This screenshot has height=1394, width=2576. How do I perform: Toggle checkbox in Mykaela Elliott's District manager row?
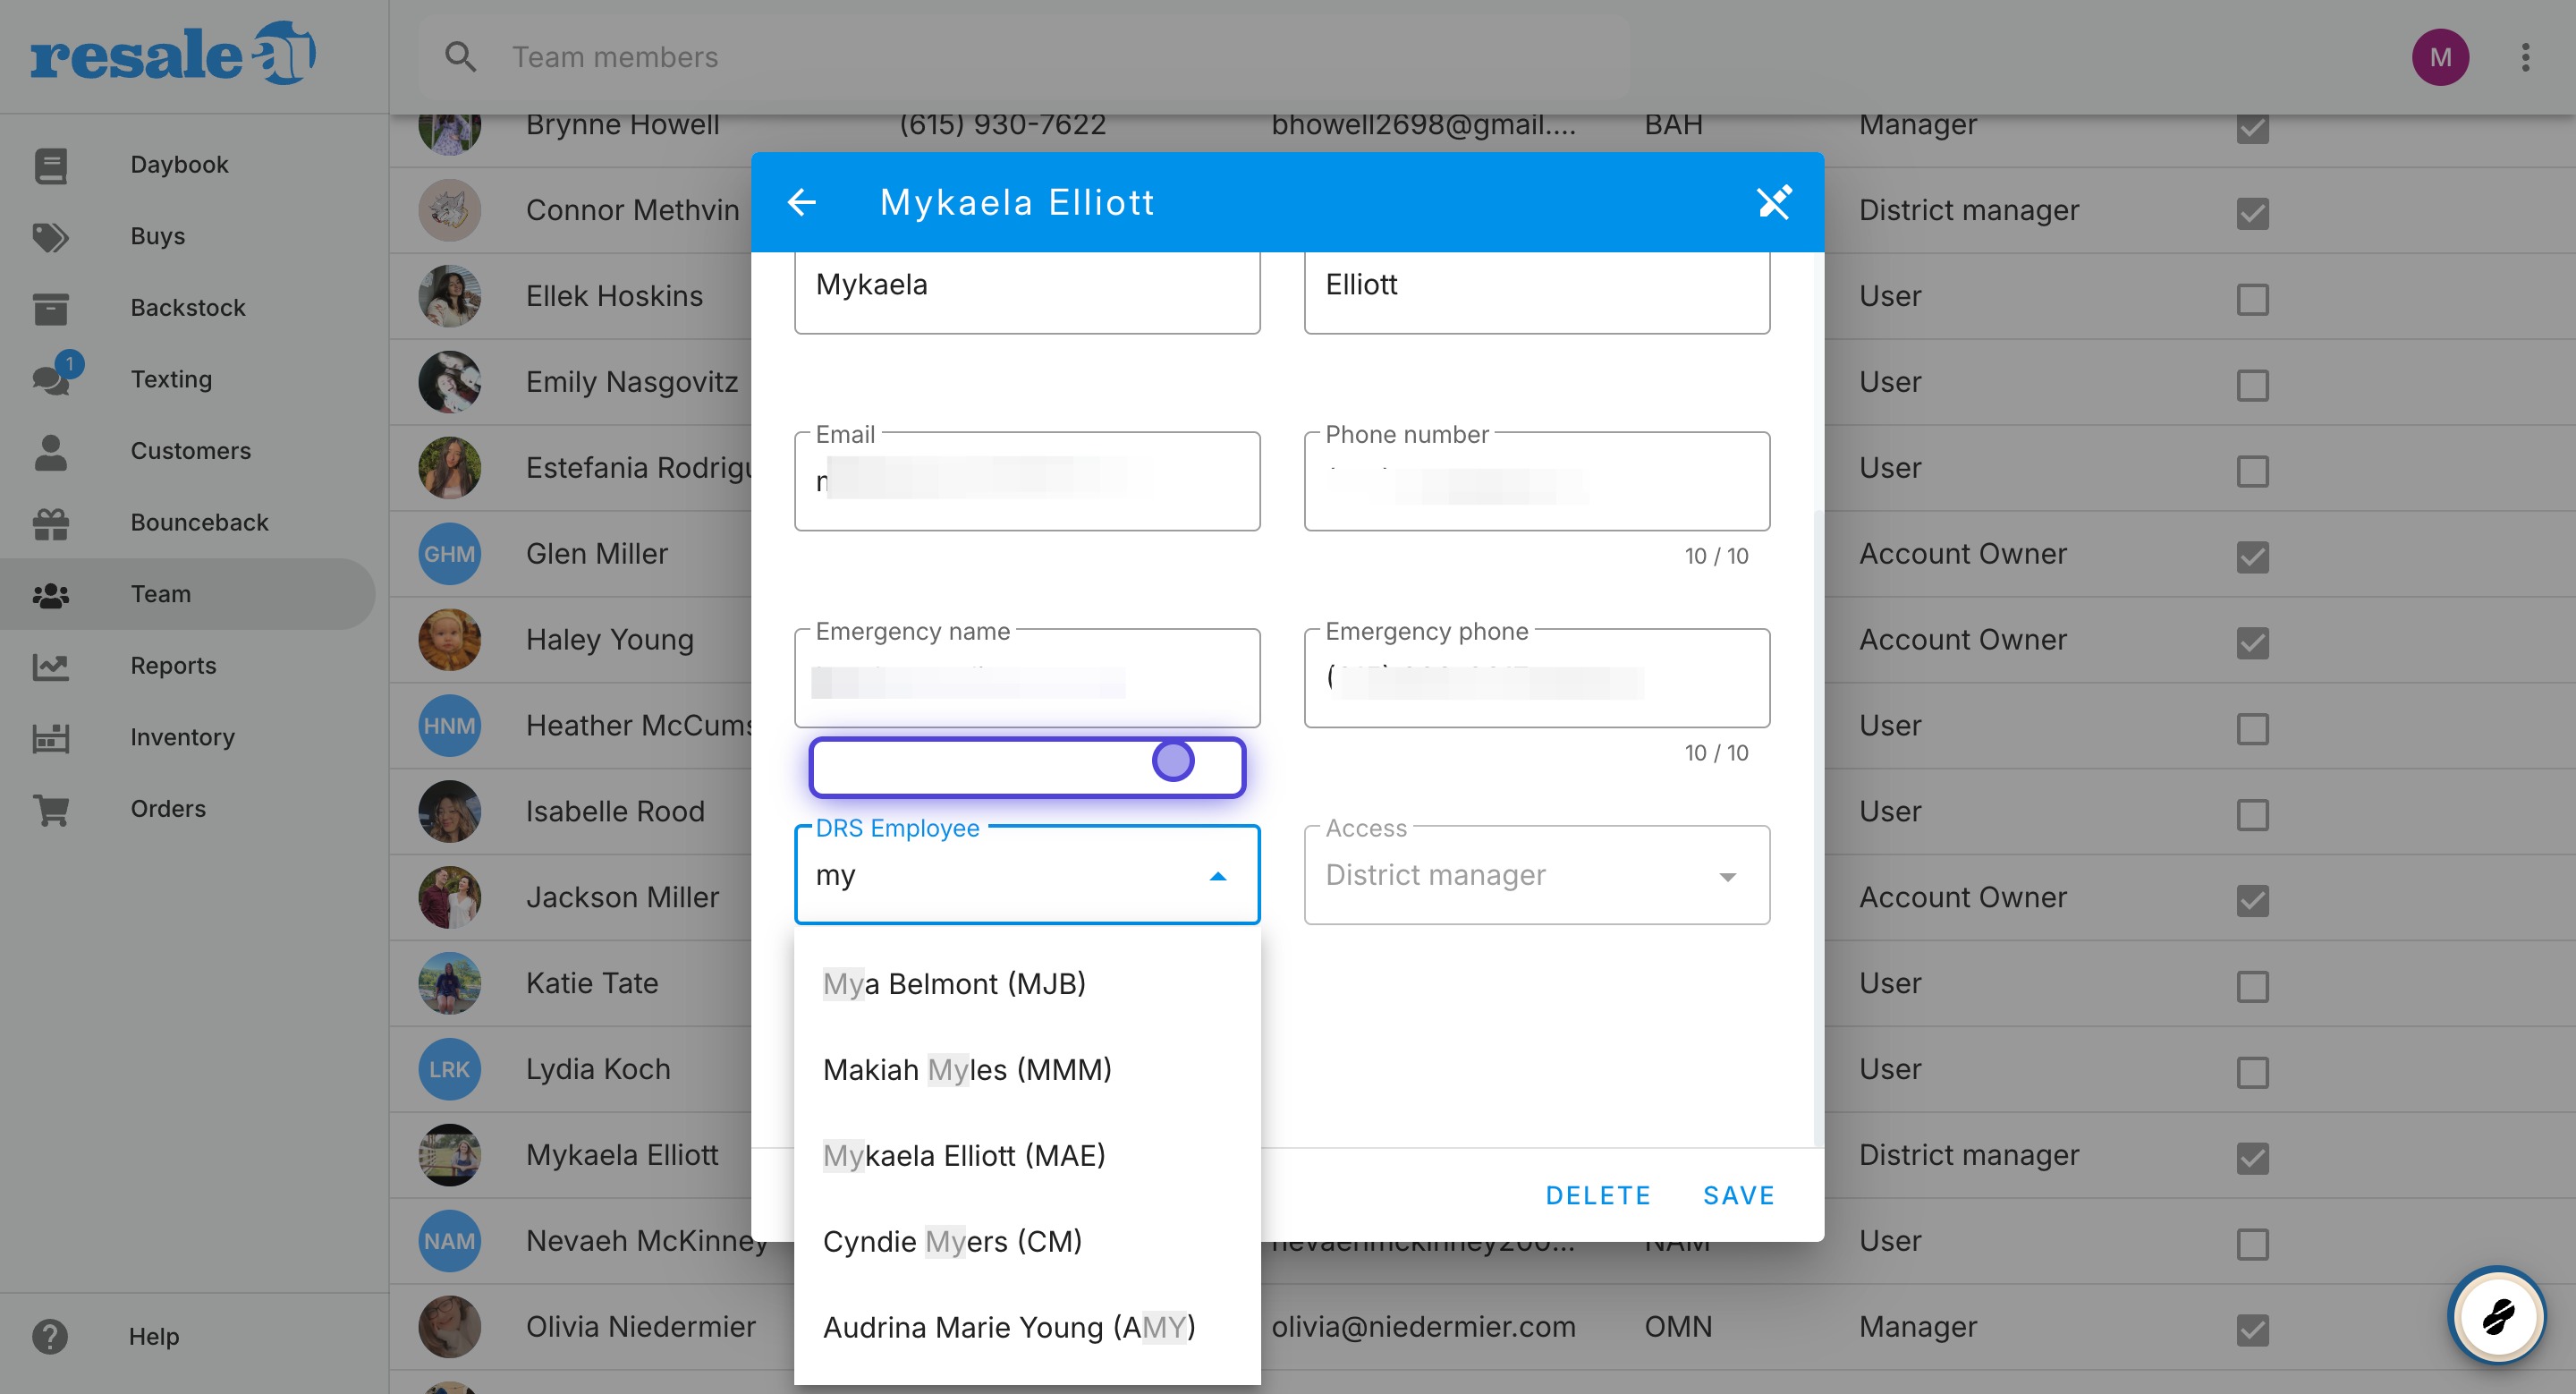pyautogui.click(x=2252, y=1159)
